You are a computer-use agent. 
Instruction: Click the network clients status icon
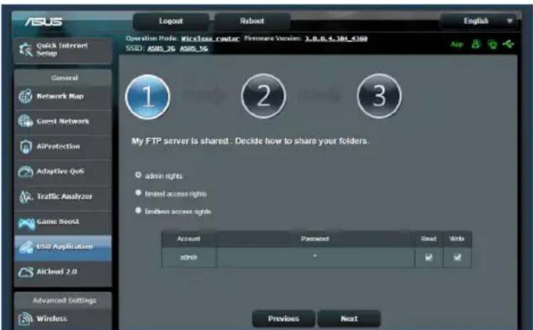pos(492,44)
